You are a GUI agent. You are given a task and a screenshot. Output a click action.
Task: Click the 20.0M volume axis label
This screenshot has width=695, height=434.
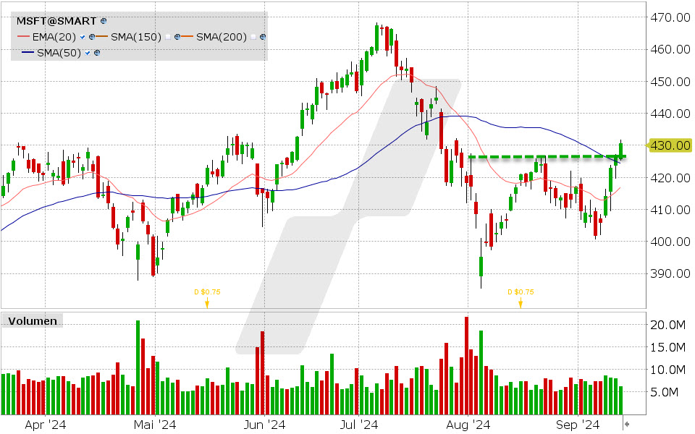(x=667, y=325)
